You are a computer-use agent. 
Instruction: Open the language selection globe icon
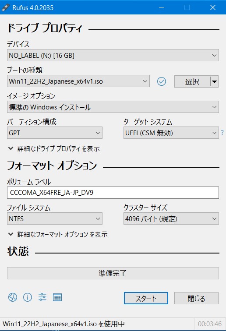click(x=13, y=297)
